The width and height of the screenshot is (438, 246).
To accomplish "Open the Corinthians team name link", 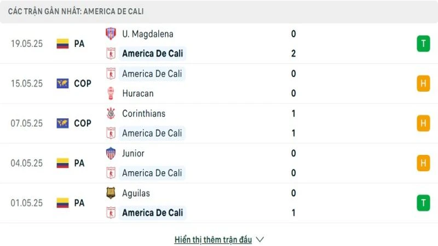I will click(143, 114).
